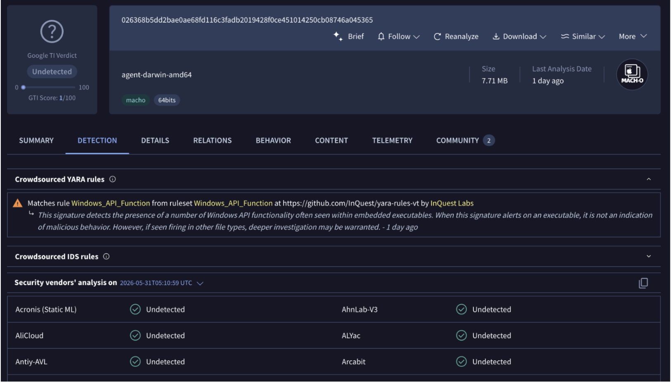Open the Download dropdown

(520, 36)
